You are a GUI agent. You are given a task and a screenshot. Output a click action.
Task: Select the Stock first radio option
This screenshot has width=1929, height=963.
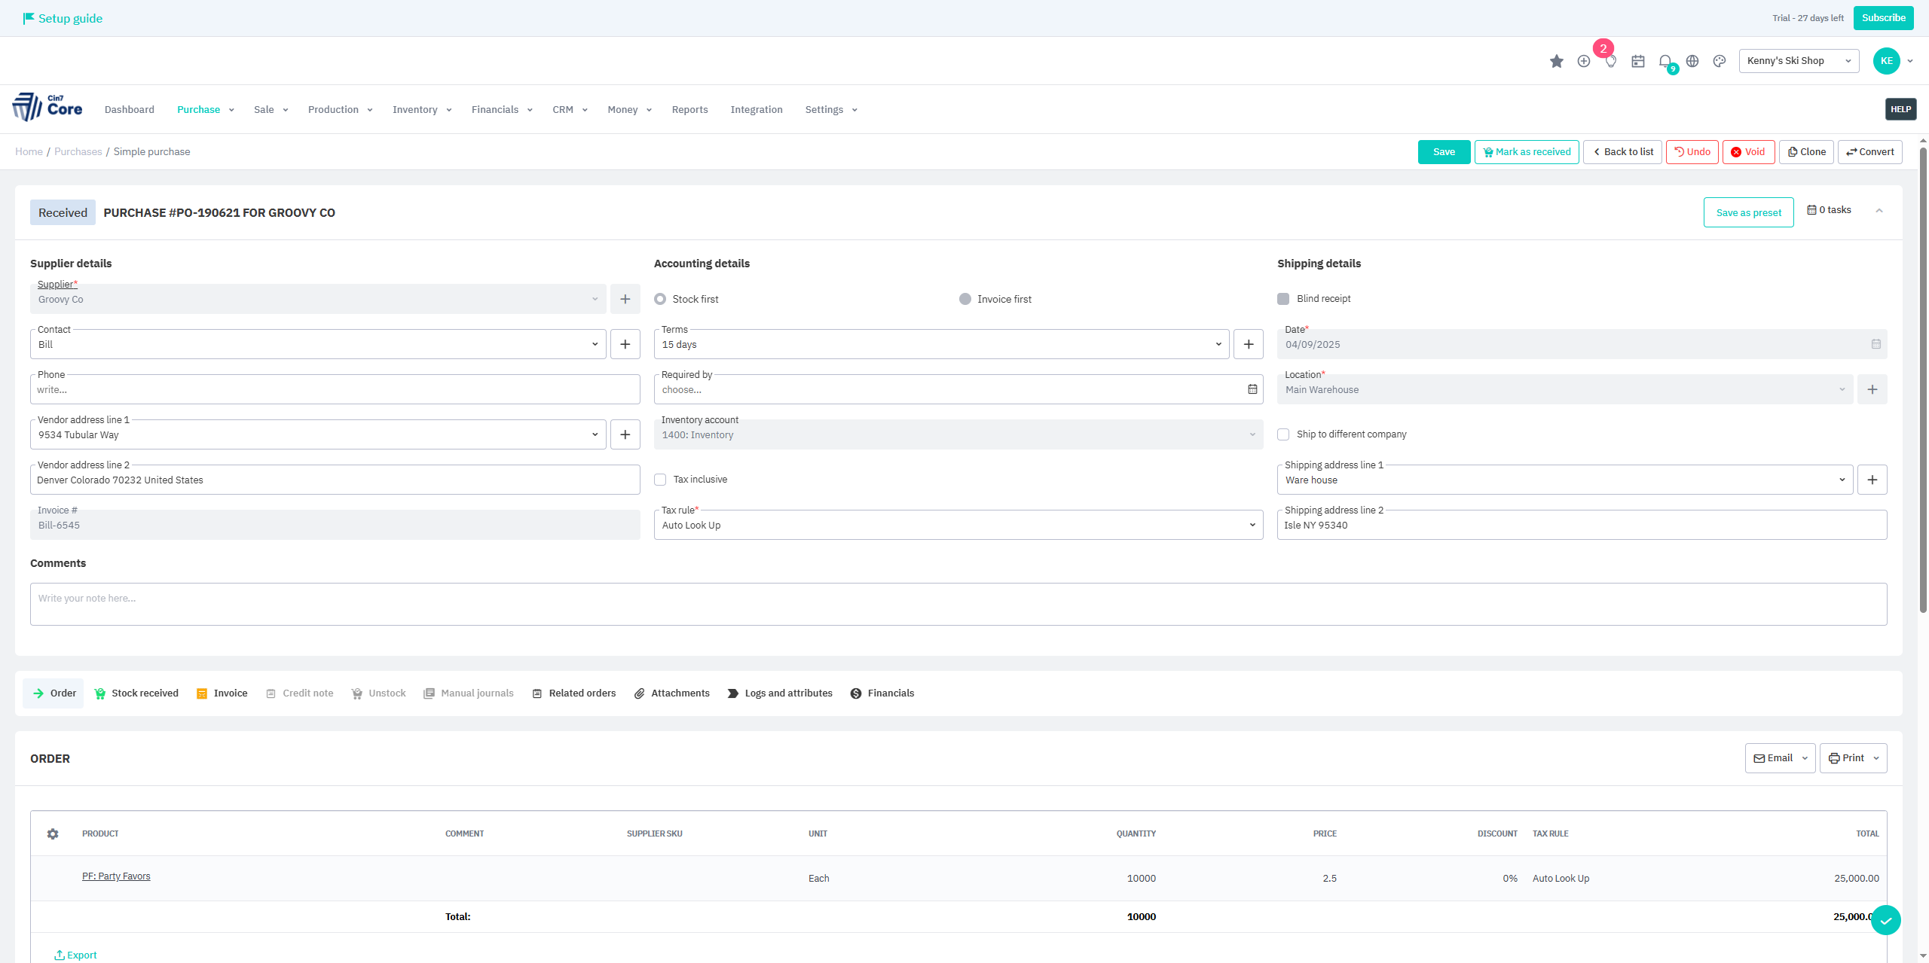tap(660, 299)
